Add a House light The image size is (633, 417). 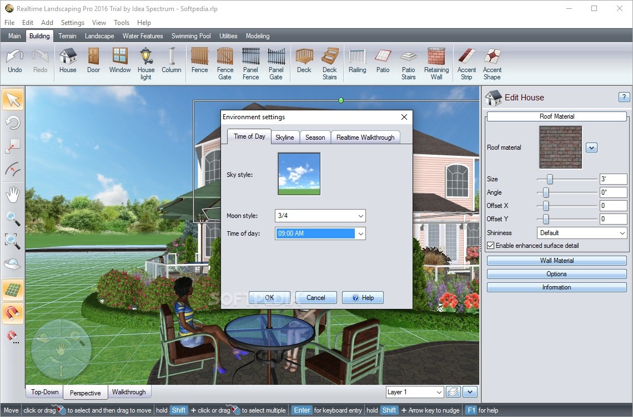coord(145,64)
